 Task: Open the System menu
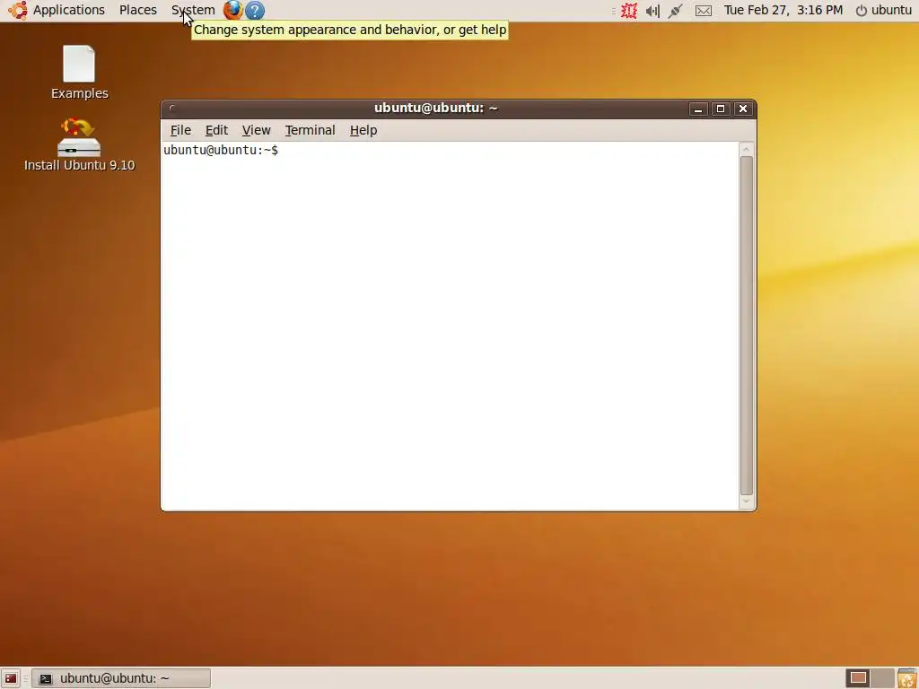click(193, 10)
